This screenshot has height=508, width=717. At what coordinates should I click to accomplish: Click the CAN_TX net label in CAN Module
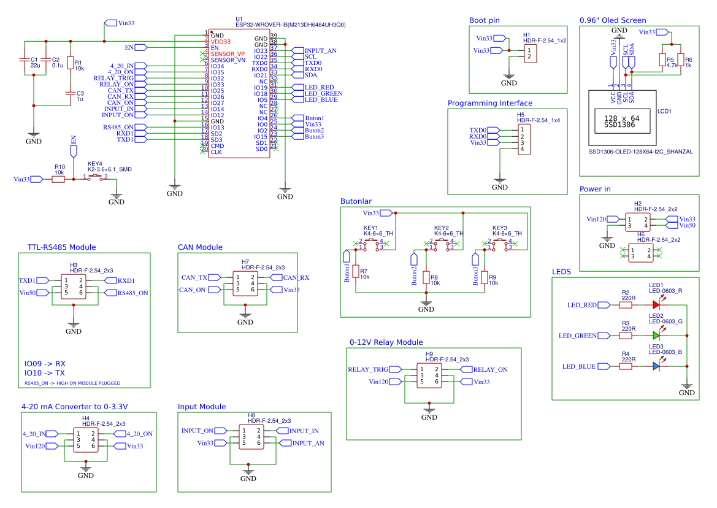[x=205, y=277]
